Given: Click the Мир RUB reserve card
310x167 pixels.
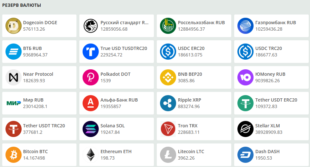Looking at the screenshot, I should [x=39, y=103].
